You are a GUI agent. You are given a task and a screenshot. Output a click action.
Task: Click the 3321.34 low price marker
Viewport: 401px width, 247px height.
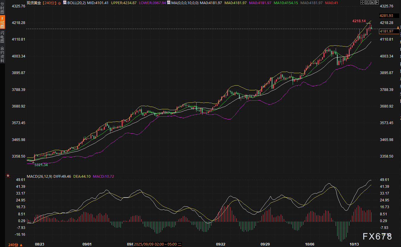click(x=41, y=165)
